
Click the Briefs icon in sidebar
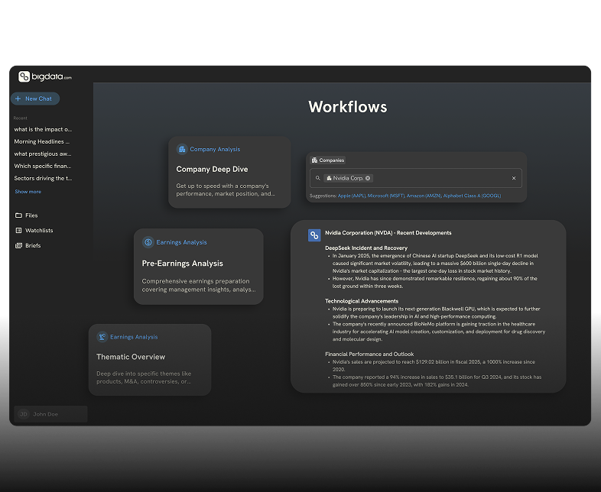point(18,245)
